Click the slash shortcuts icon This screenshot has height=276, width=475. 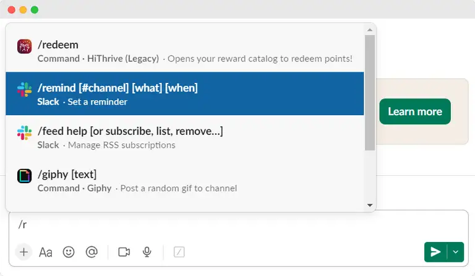point(179,252)
